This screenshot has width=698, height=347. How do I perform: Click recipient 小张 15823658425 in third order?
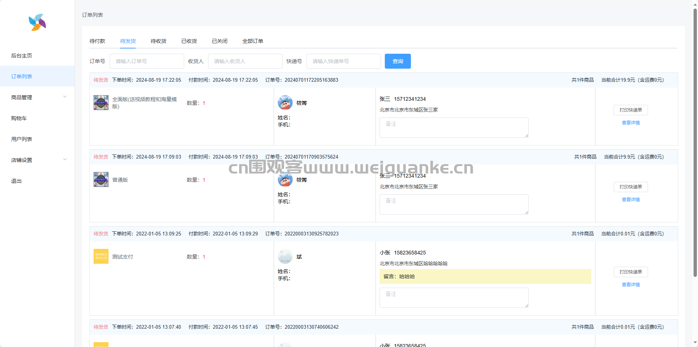[403, 253]
